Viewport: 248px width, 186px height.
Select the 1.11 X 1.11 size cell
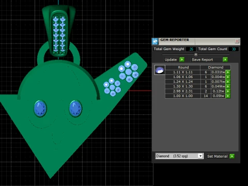click(183, 72)
